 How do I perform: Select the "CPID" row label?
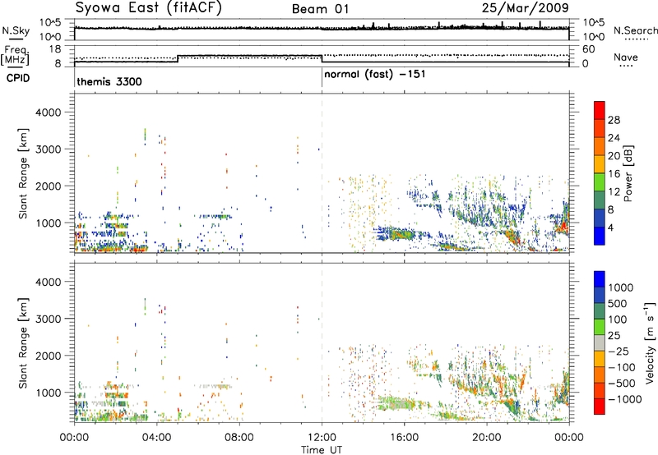click(17, 78)
